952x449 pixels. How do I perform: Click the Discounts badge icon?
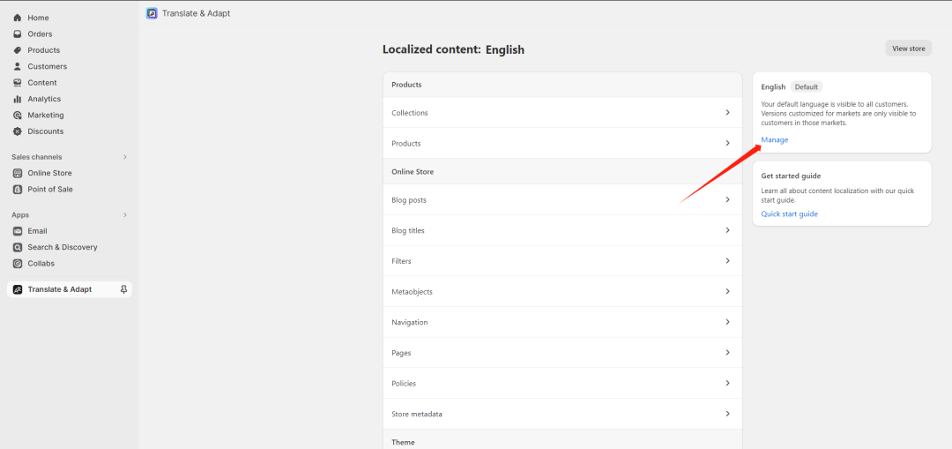(x=18, y=131)
